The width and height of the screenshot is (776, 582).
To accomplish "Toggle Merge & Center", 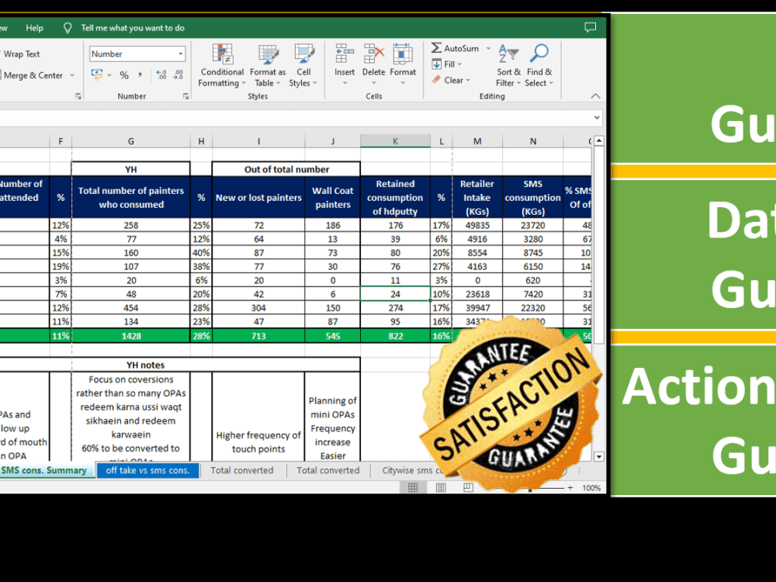I will pos(32,75).
